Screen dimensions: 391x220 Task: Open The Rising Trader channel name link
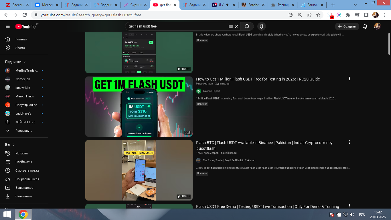coord(229,160)
